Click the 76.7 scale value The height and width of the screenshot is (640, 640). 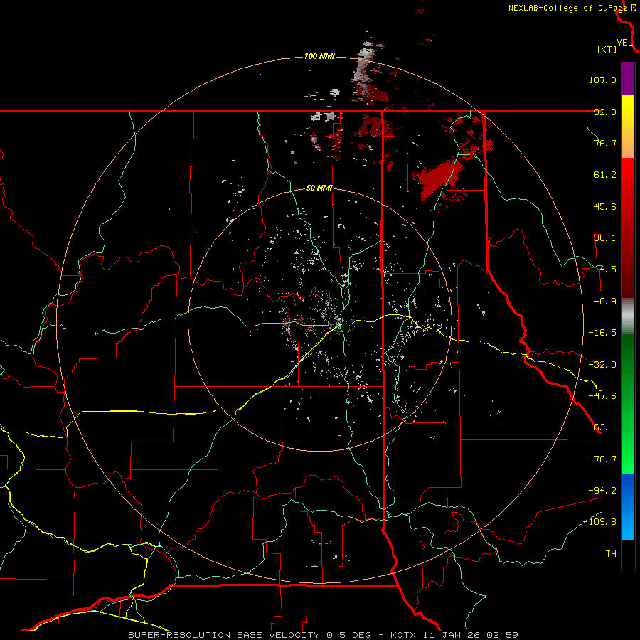tap(605, 143)
